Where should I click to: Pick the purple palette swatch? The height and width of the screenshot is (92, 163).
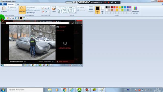pyautogui.click(x=130, y=7)
